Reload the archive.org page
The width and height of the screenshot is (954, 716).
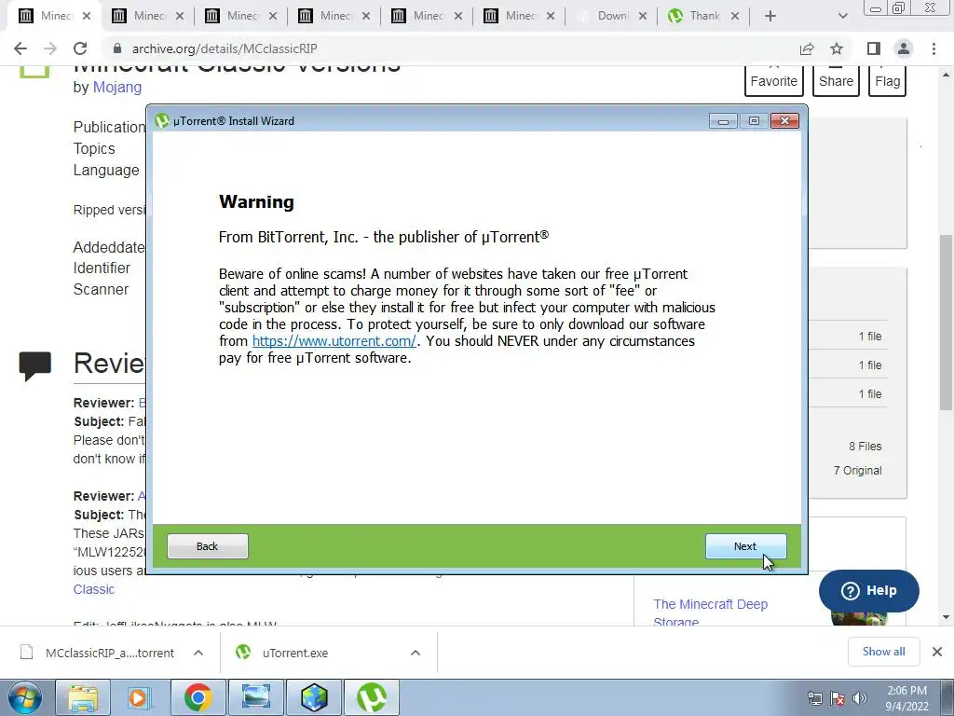point(80,48)
